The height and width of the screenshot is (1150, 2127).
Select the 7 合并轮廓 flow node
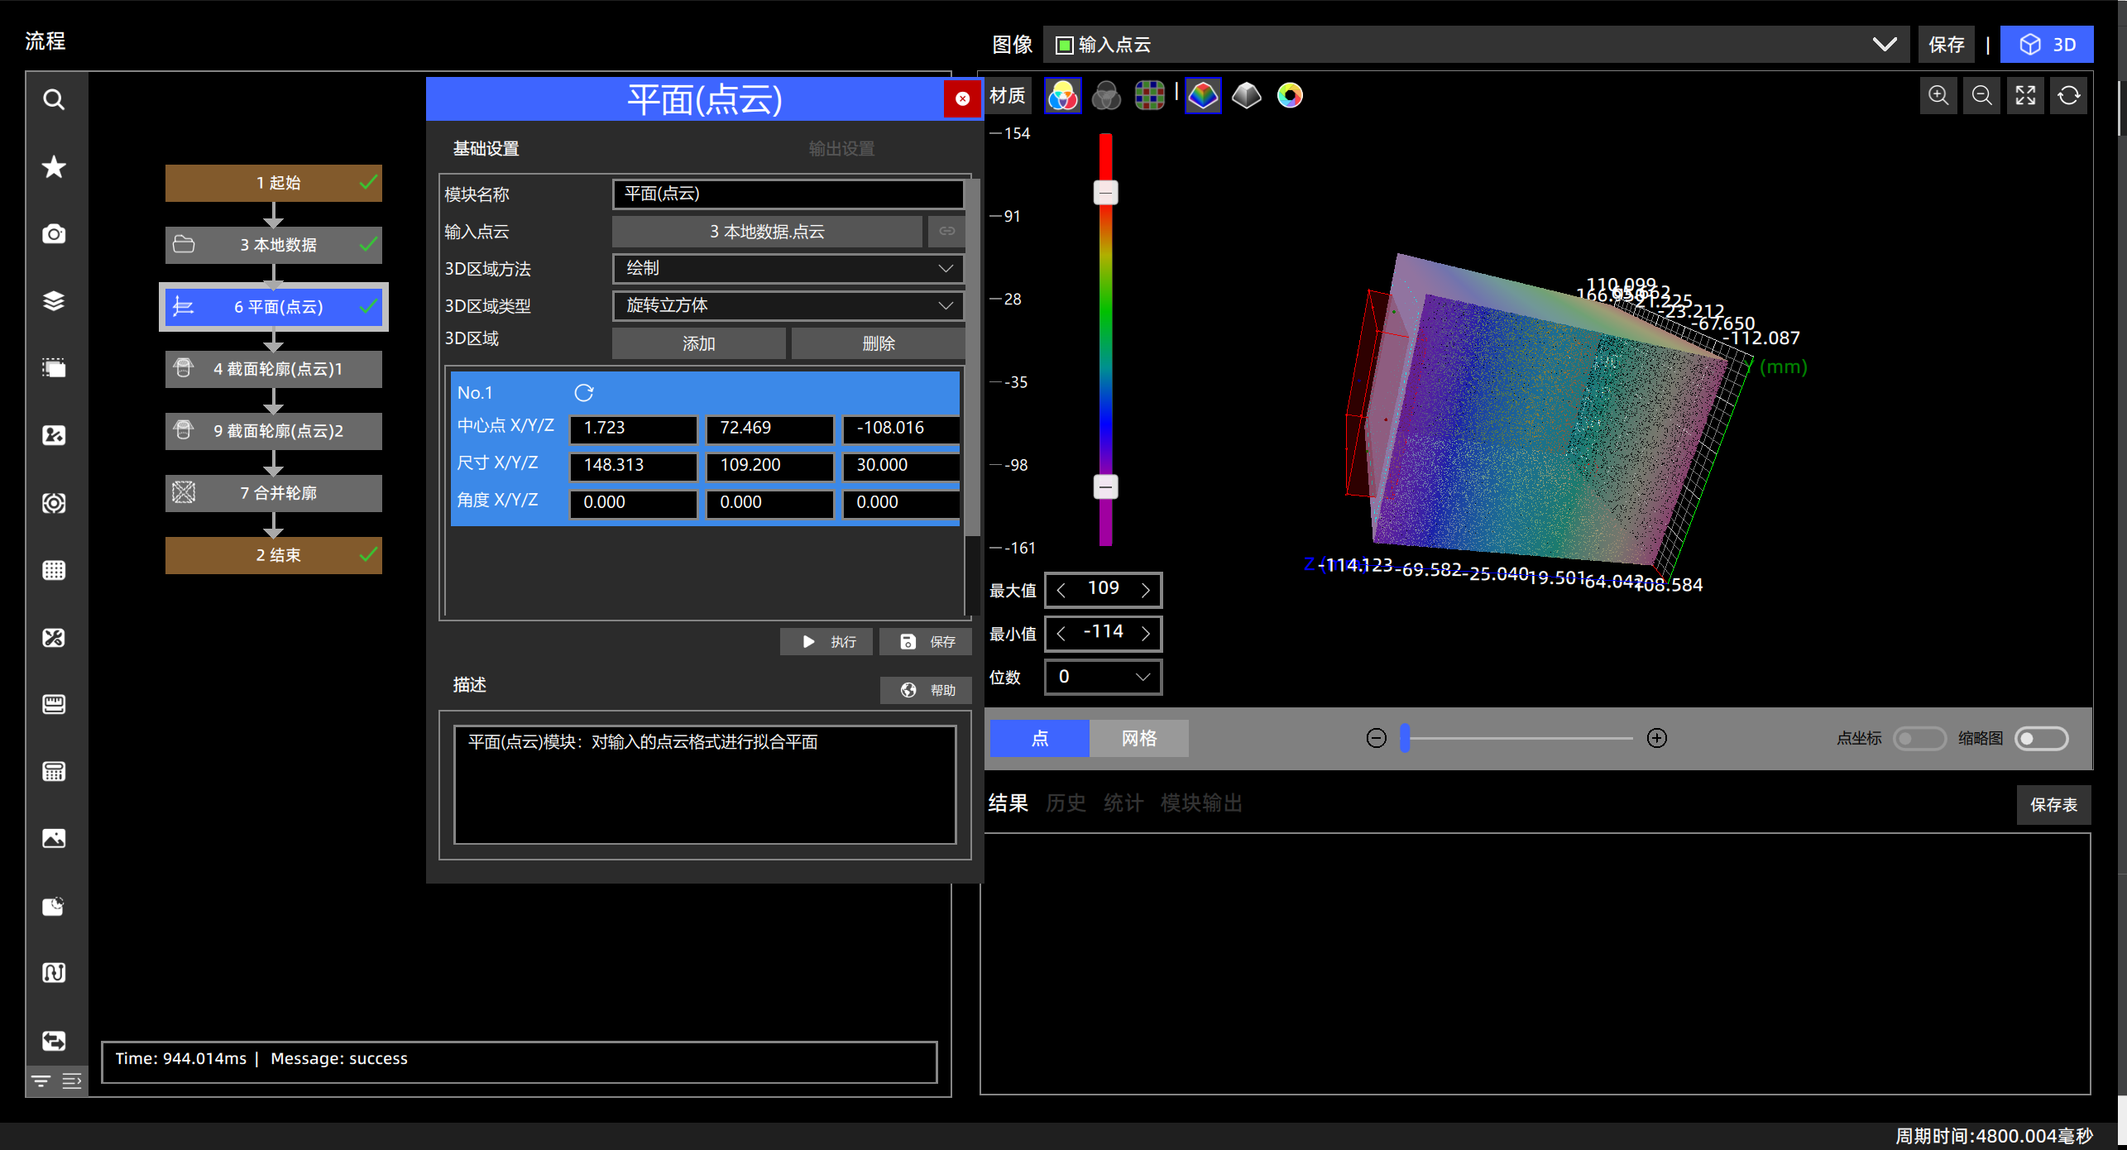273,493
